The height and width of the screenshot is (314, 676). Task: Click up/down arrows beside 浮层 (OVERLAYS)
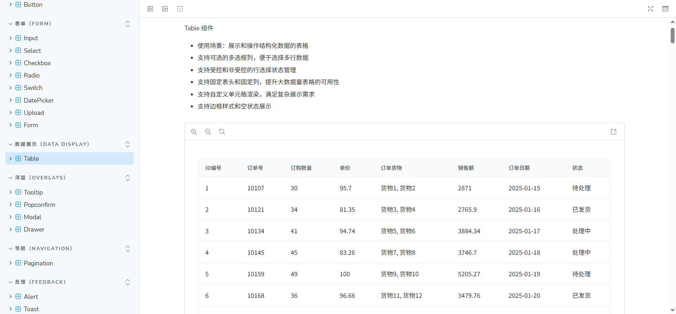pyautogui.click(x=128, y=178)
